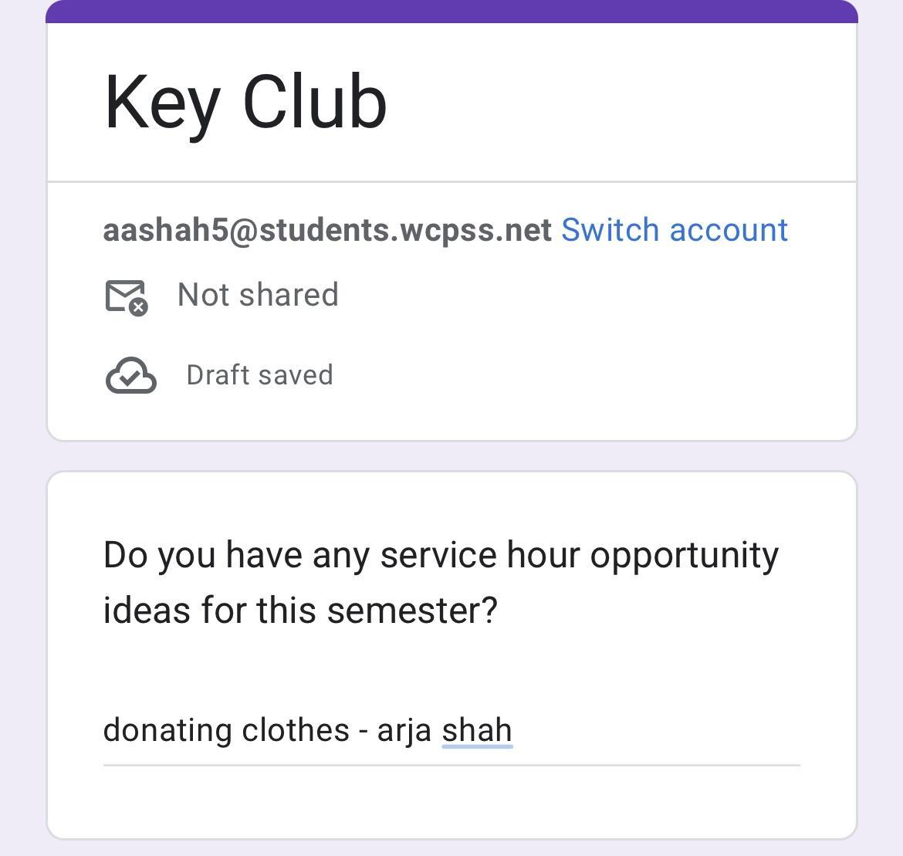Click the empty space after the answer text
Screen dimensions: 903x856
[656, 731]
